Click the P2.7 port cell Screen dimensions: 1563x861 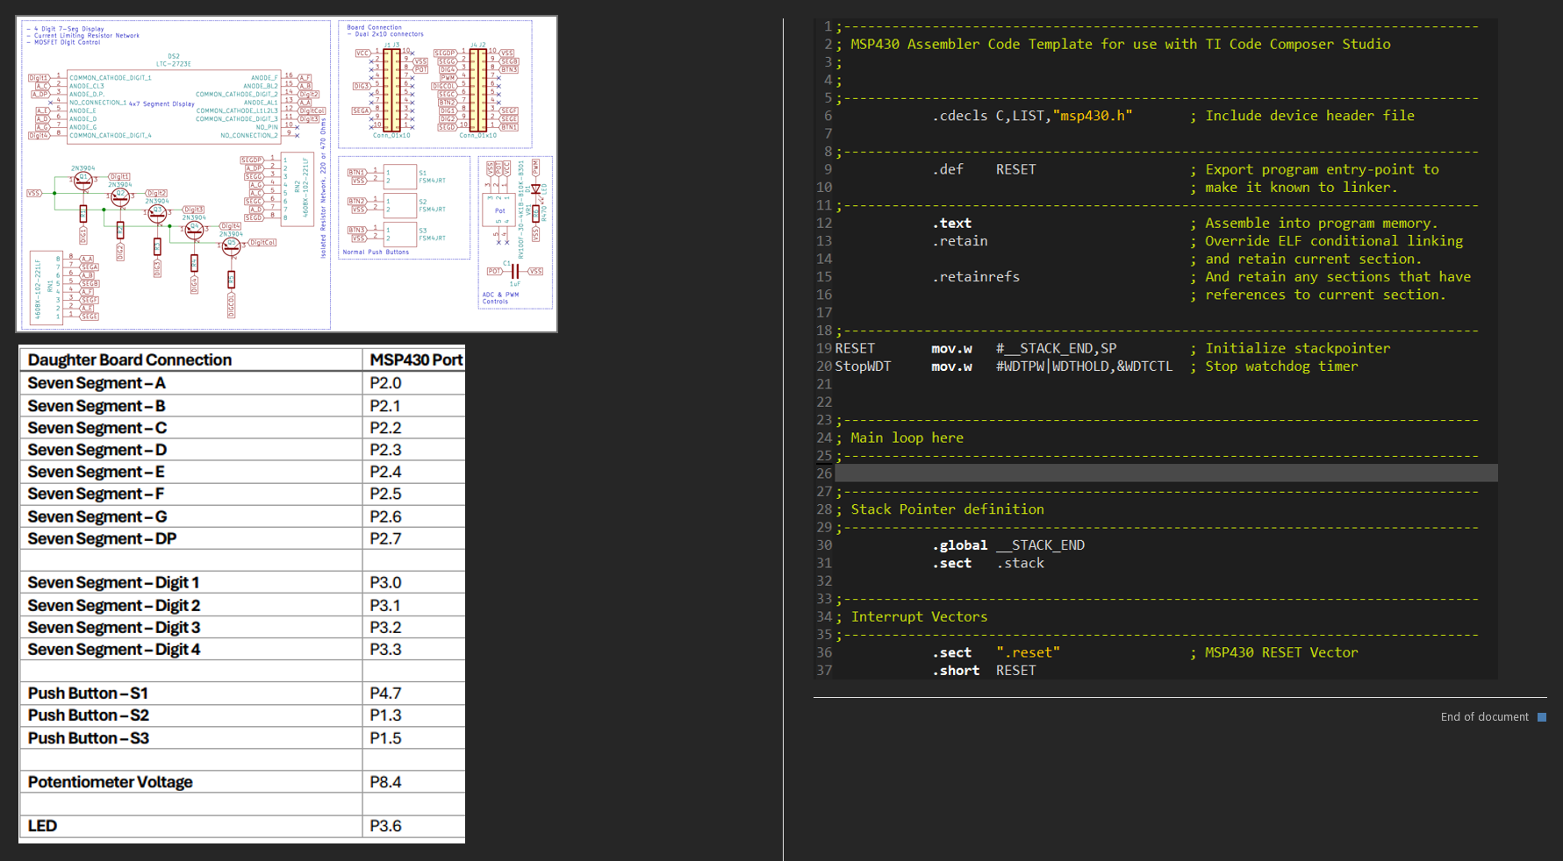(x=385, y=538)
